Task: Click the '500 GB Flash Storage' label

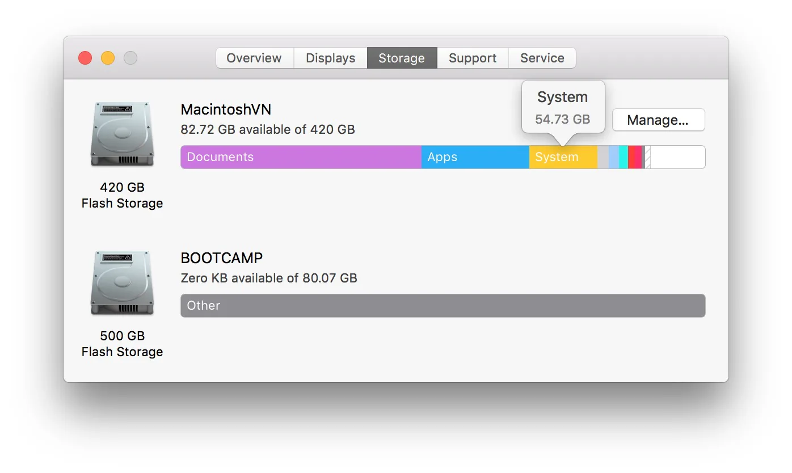Action: click(122, 344)
